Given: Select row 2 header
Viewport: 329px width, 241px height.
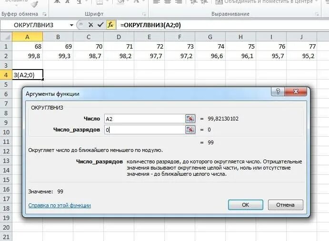Looking at the screenshot, I should pos(6,56).
